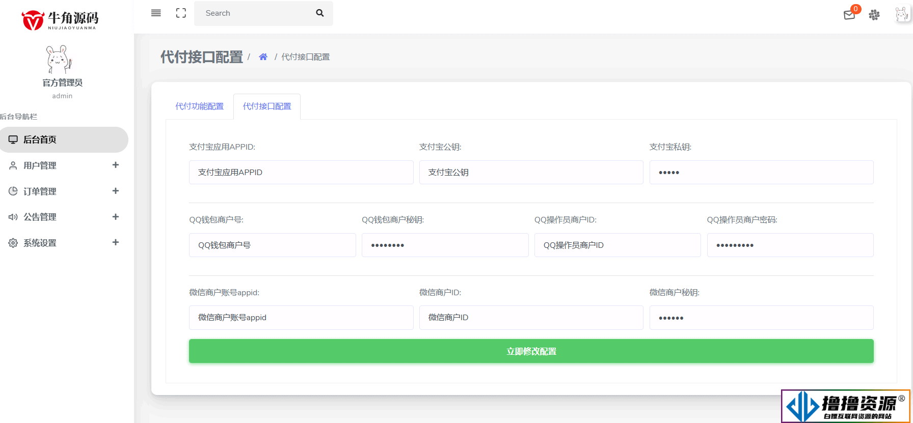The width and height of the screenshot is (913, 423).
Task: Click the admin role text
Action: coord(62,96)
